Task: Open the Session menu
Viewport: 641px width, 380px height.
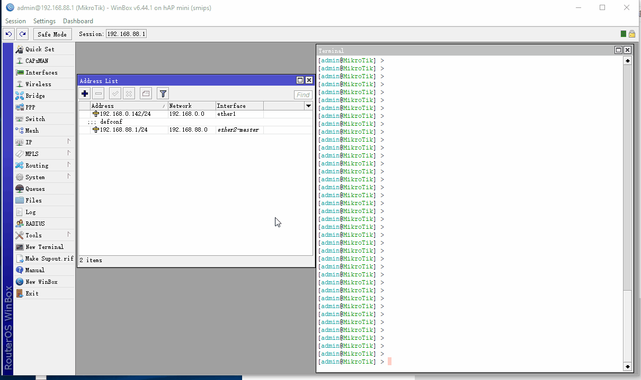Action: tap(15, 21)
